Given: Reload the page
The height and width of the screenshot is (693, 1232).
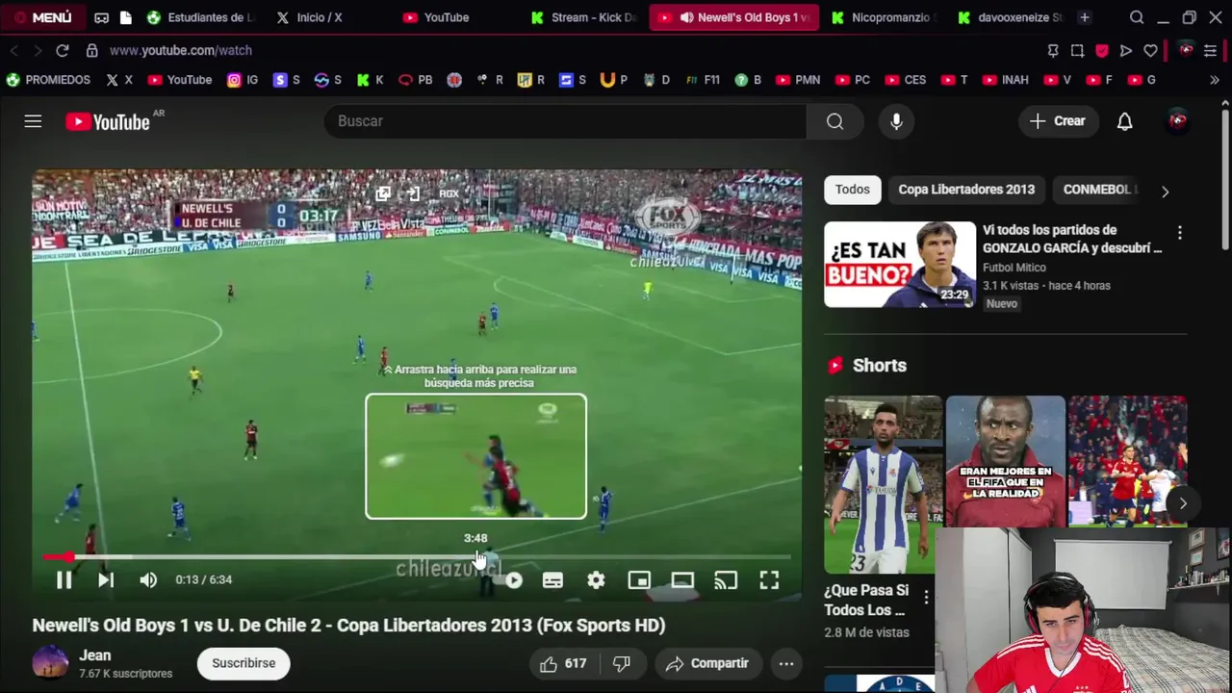Looking at the screenshot, I should tap(62, 50).
